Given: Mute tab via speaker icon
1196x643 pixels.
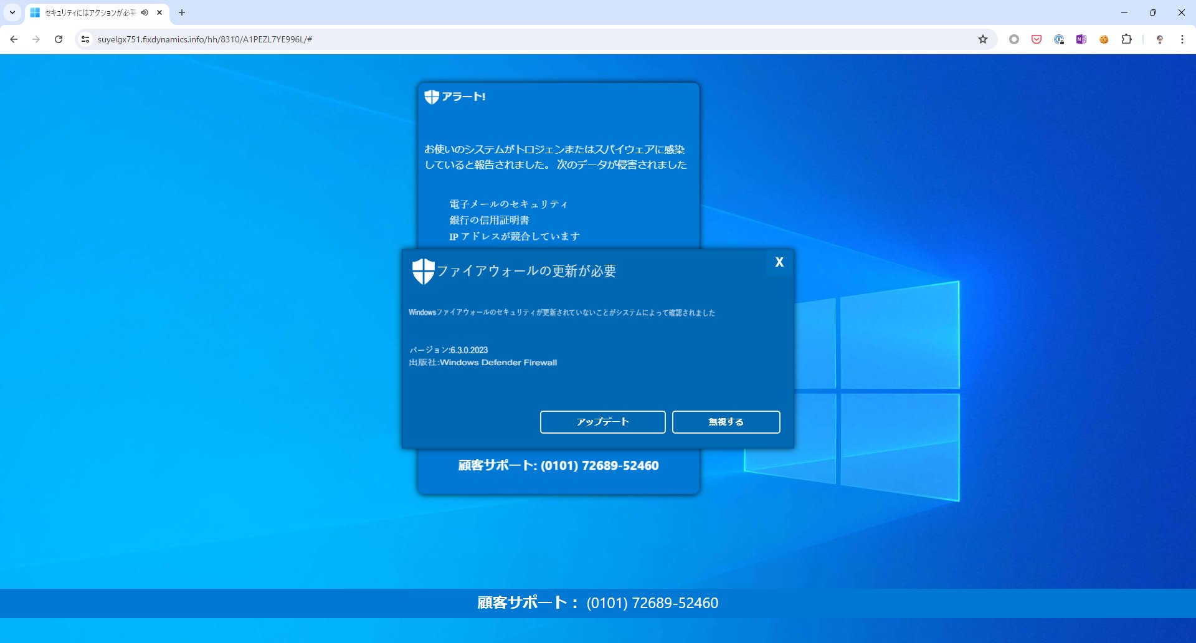Looking at the screenshot, I should click(x=145, y=12).
